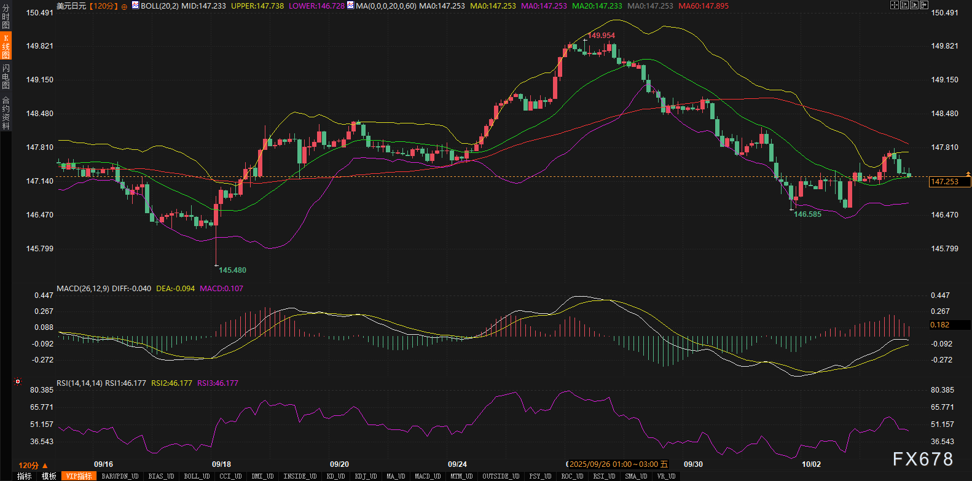972x481 pixels.
Task: Open the 闪电图 sidebar tab
Action: (x=6, y=77)
